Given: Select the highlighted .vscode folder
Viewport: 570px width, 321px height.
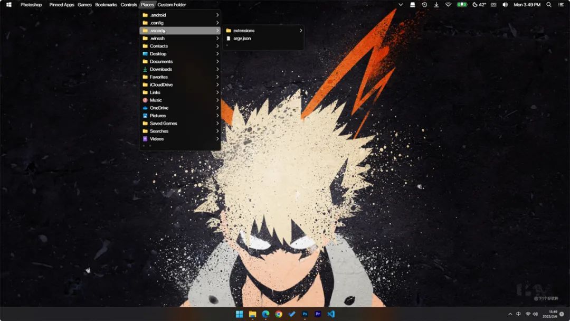Looking at the screenshot, I should [x=180, y=31].
